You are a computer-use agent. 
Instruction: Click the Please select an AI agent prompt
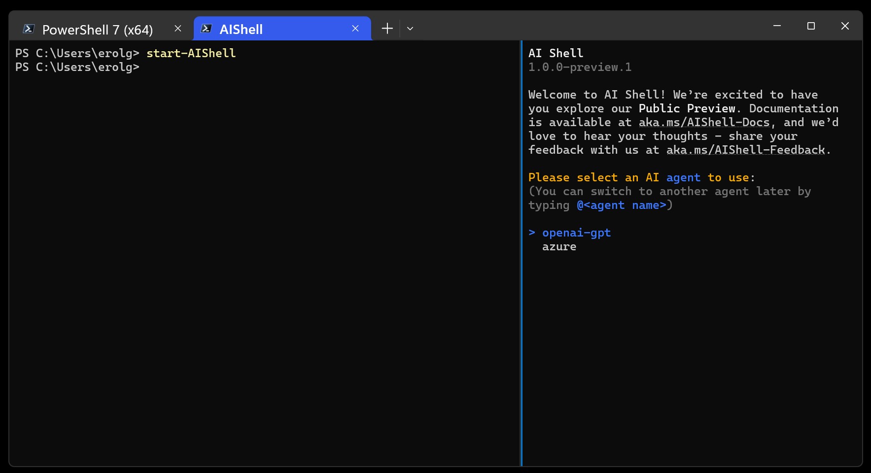(x=641, y=177)
